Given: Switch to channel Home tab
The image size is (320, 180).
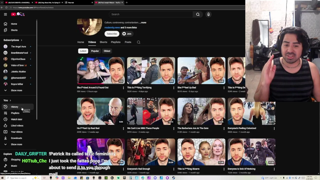Looking at the screenshot, I should (x=80, y=42).
